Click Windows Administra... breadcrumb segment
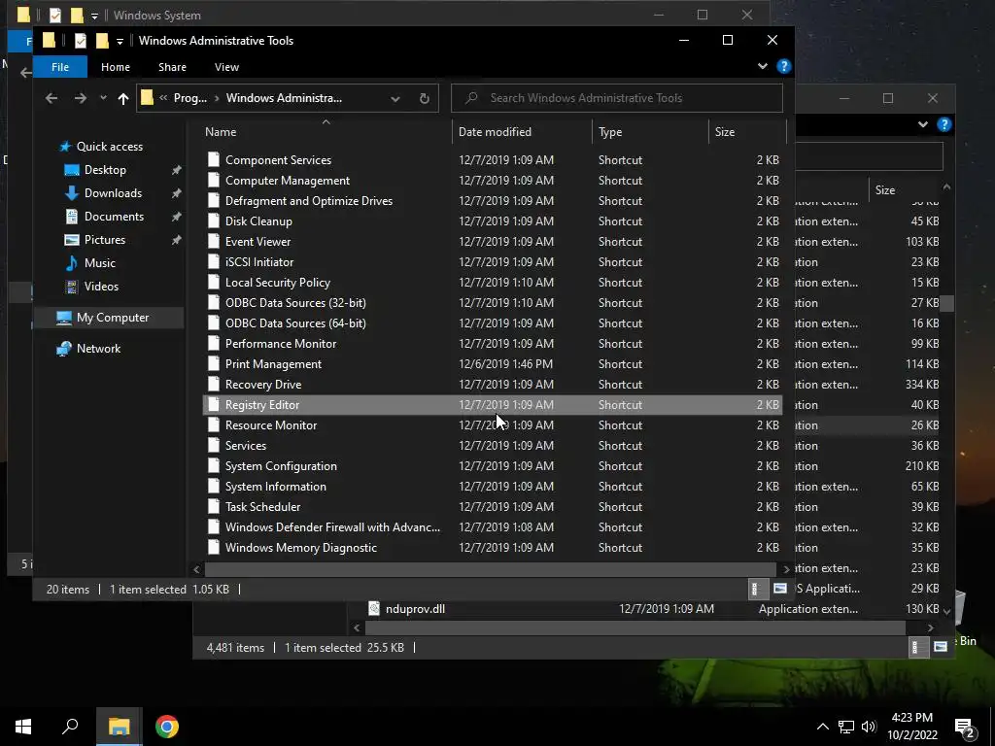The image size is (995, 746). 284,98
